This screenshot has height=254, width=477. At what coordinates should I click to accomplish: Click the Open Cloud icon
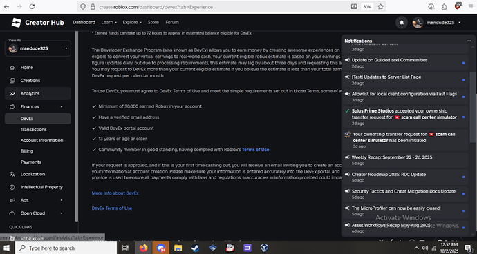(x=12, y=213)
